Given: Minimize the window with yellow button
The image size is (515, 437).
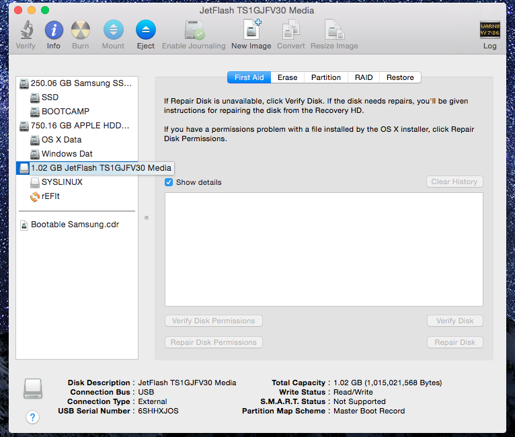Looking at the screenshot, I should [32, 10].
